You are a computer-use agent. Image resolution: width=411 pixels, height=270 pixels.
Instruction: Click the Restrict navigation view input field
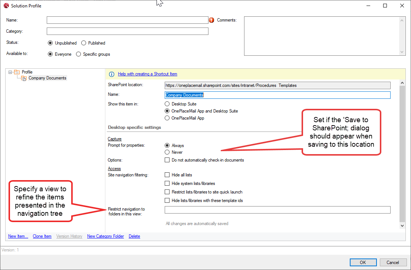pyautogui.click(x=277, y=210)
